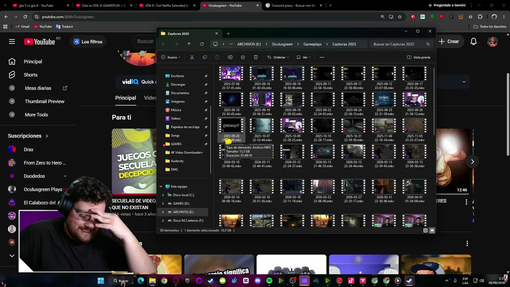Open Shorts in YouTube sidebar
Image resolution: width=510 pixels, height=287 pixels.
click(31, 75)
